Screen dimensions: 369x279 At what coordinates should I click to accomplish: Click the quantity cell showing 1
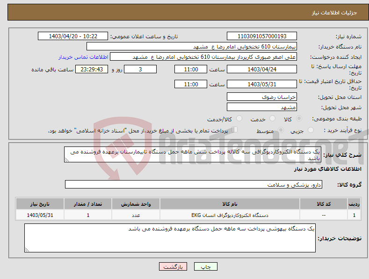(x=88, y=215)
